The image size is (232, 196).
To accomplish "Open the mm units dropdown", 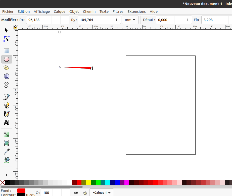I will coord(130,20).
